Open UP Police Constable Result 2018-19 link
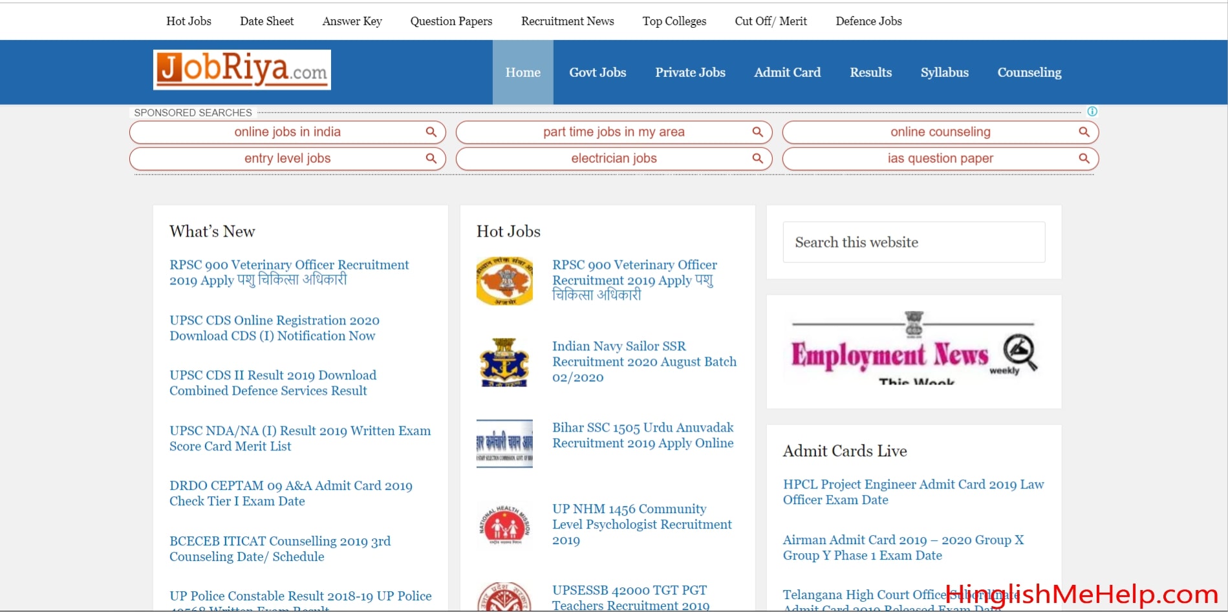1228x612 pixels. click(301, 600)
